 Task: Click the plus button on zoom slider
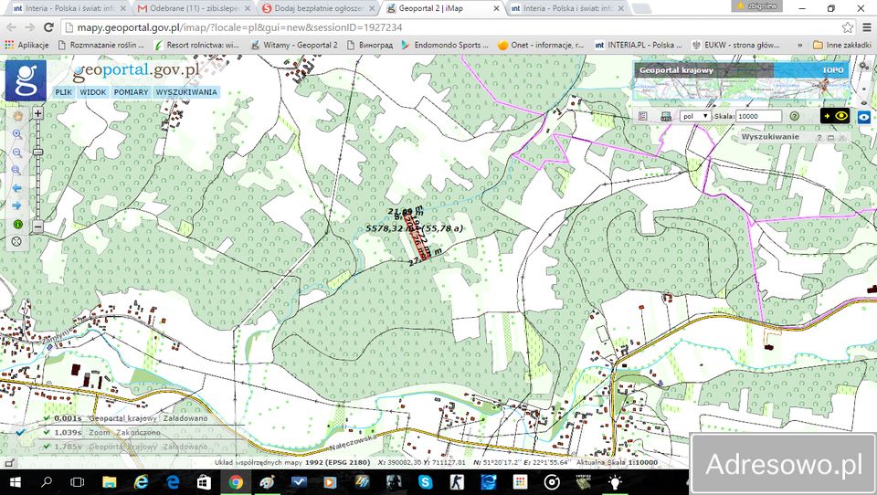(37, 113)
